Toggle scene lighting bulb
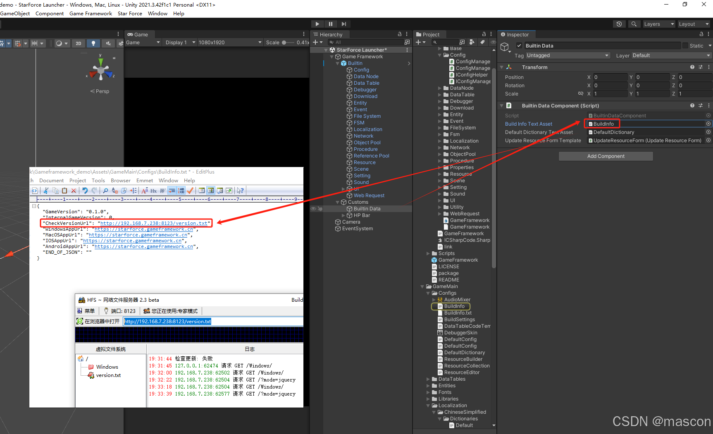 pos(93,43)
